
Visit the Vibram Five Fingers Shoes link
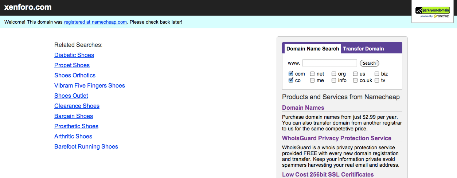tap(90, 86)
